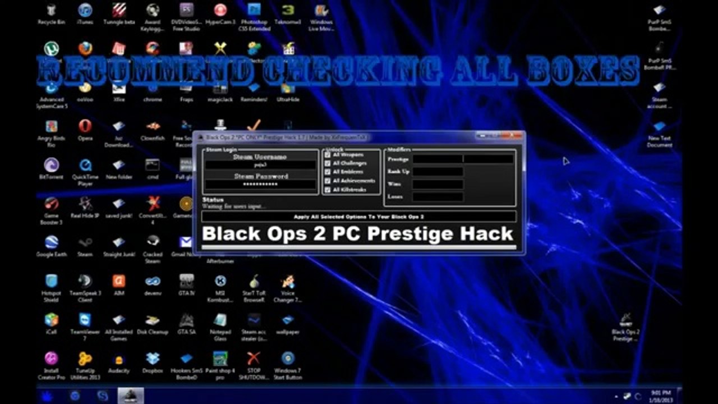The image size is (718, 404).
Task: Click Apply All Selected Options button
Action: coord(359,217)
